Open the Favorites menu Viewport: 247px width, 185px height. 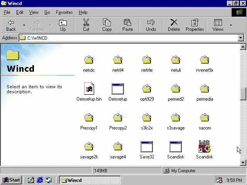pyautogui.click(x=64, y=12)
